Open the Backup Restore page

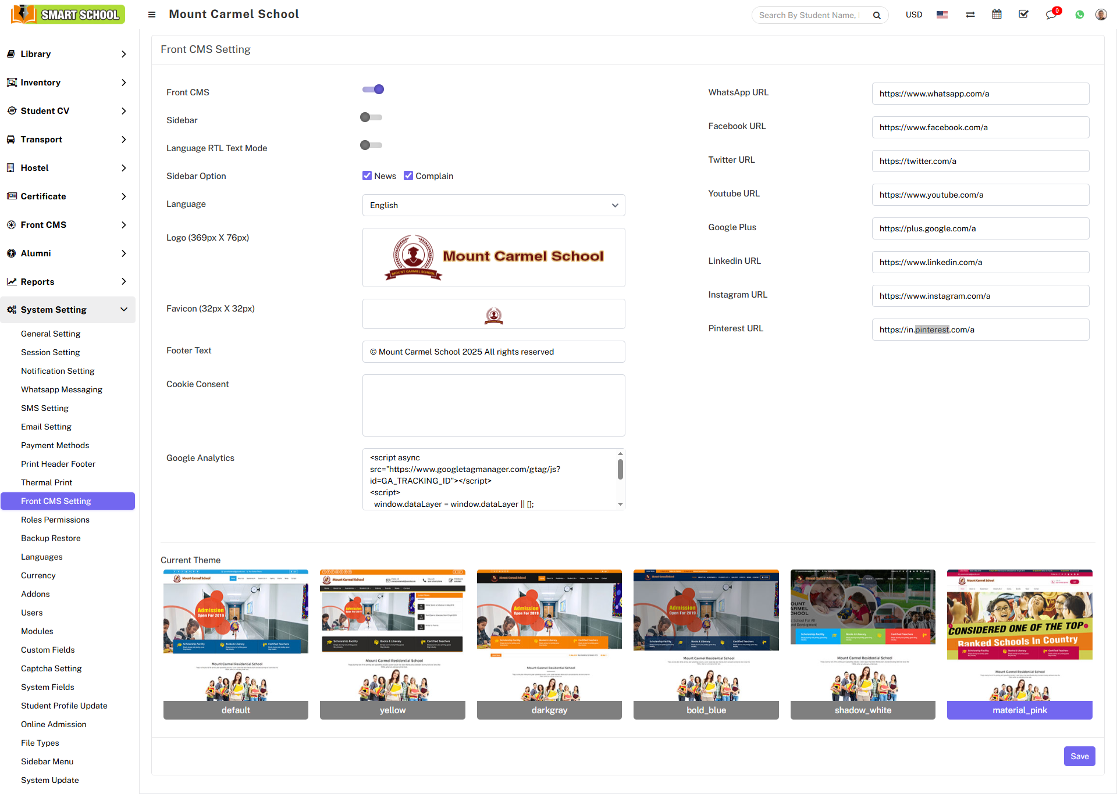tap(51, 538)
